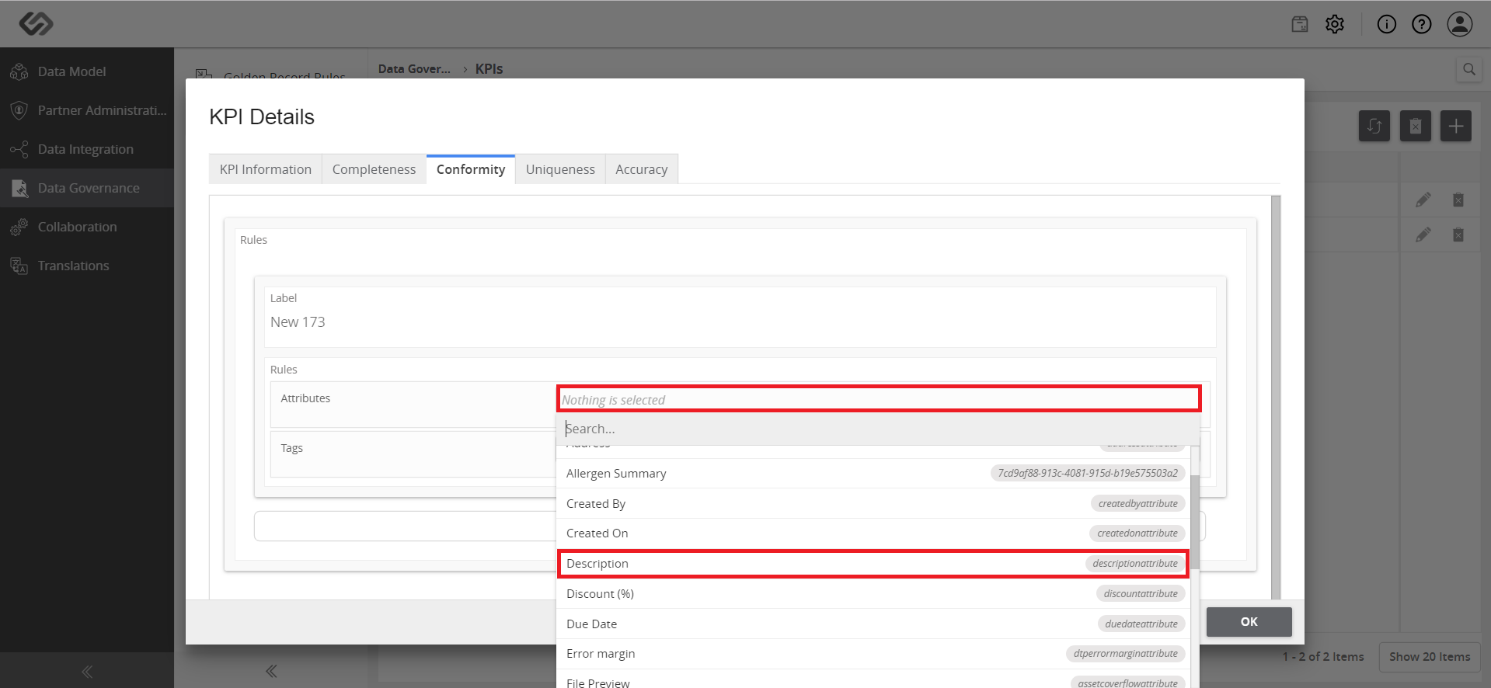This screenshot has width=1491, height=688.
Task: Click Data Governance breadcrumb link
Action: [414, 69]
